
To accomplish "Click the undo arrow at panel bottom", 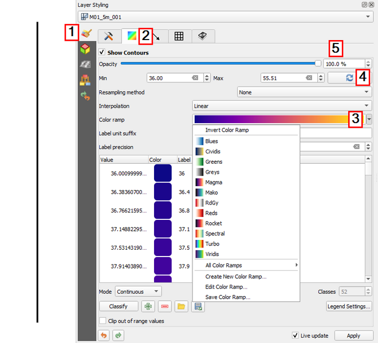I will 104,335.
